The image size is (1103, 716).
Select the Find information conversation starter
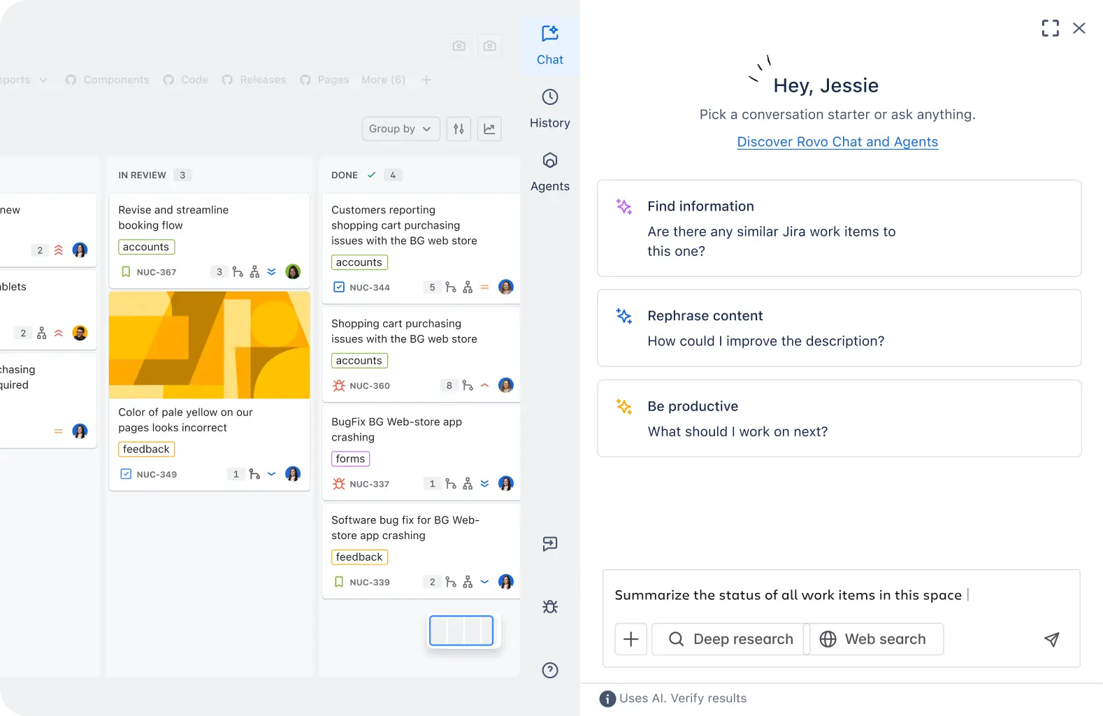coord(839,228)
